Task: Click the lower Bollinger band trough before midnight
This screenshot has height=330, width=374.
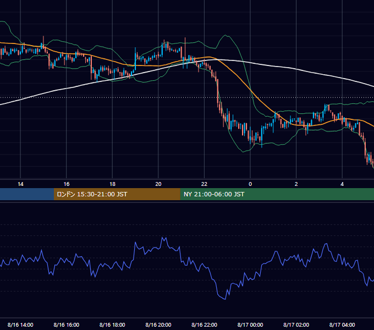Action: click(x=243, y=152)
